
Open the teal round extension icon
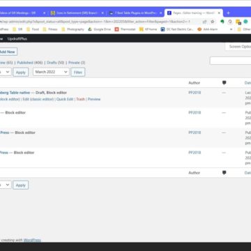pyautogui.click(x=245, y=22)
